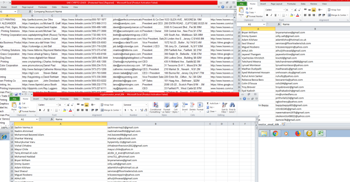
Task: Open the Calibri font dropdown in the right window
Action: [x=284, y=10]
